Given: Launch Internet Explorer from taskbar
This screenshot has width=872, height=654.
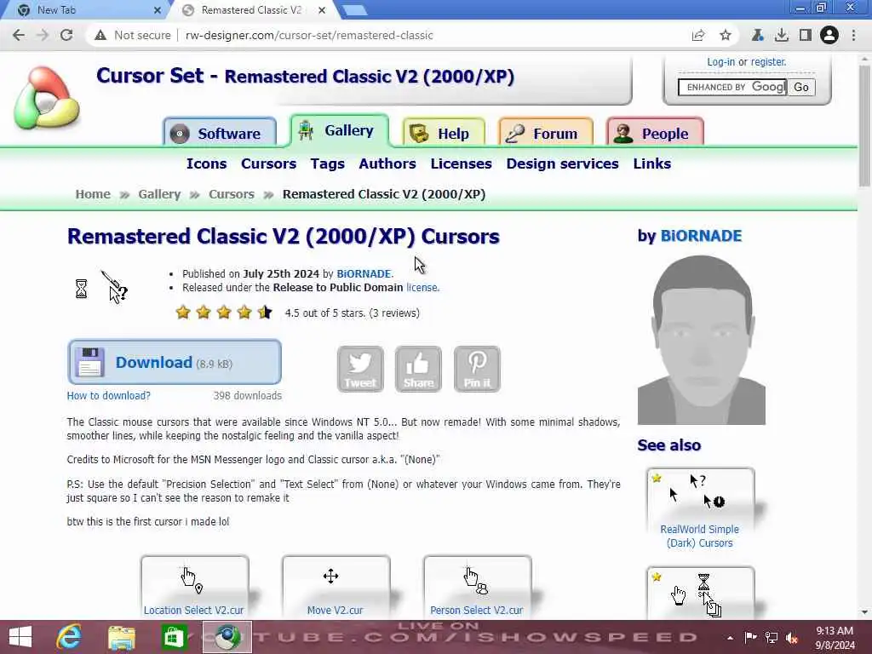Looking at the screenshot, I should (70, 637).
